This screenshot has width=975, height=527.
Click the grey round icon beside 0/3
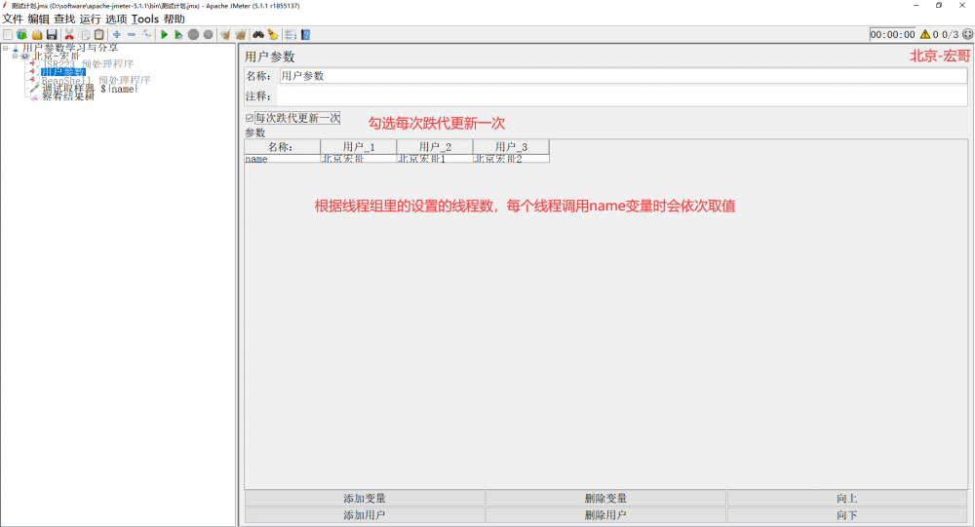[x=967, y=35]
